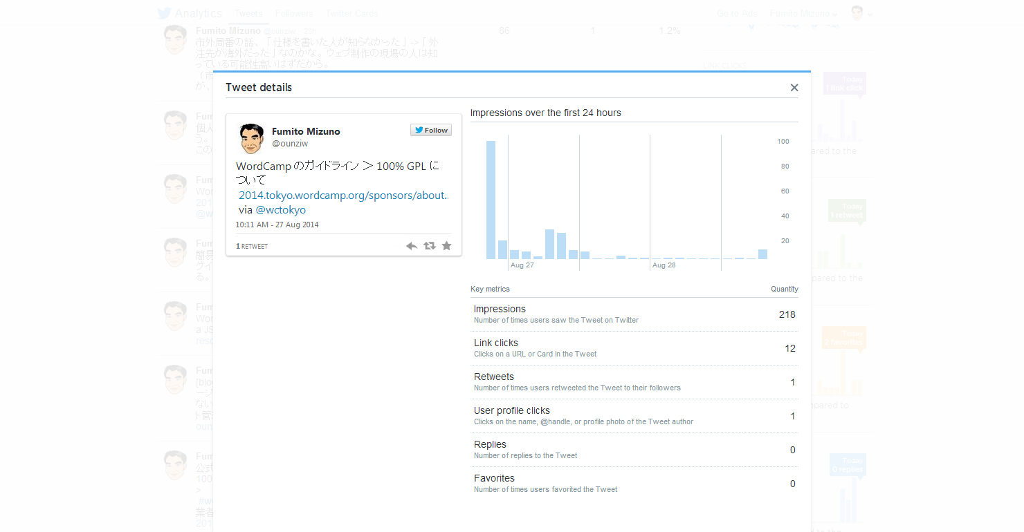Click the Link clicks quantity 12
1024x532 pixels.
tap(790, 348)
